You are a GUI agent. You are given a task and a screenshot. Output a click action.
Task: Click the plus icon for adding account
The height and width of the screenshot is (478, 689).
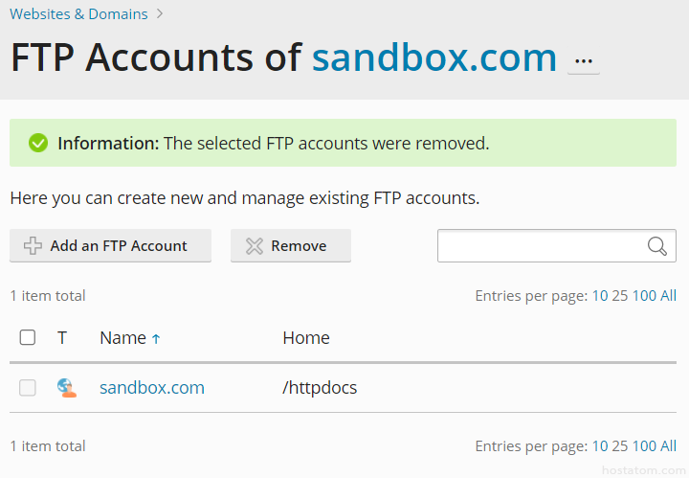tap(33, 246)
